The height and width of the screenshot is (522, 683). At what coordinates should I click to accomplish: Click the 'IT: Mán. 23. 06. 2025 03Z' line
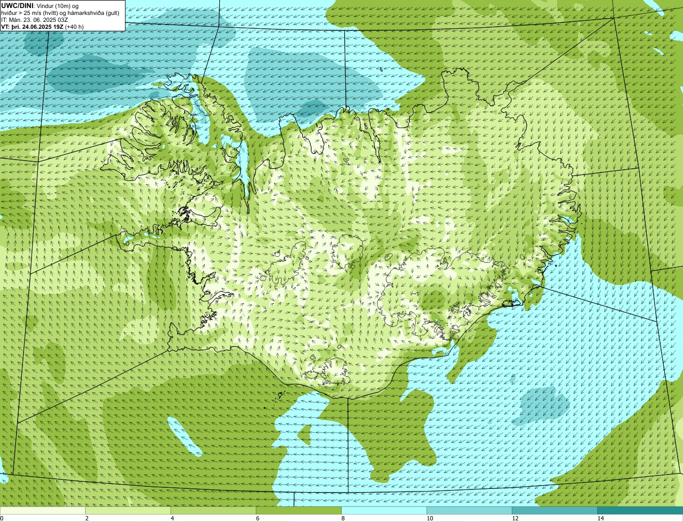click(x=35, y=19)
